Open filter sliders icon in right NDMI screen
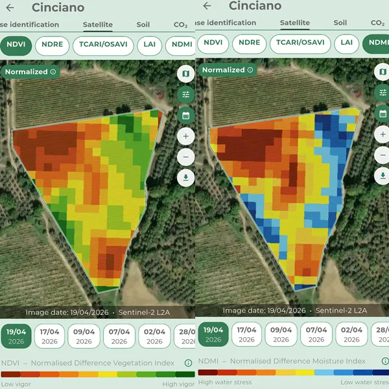 point(382,93)
